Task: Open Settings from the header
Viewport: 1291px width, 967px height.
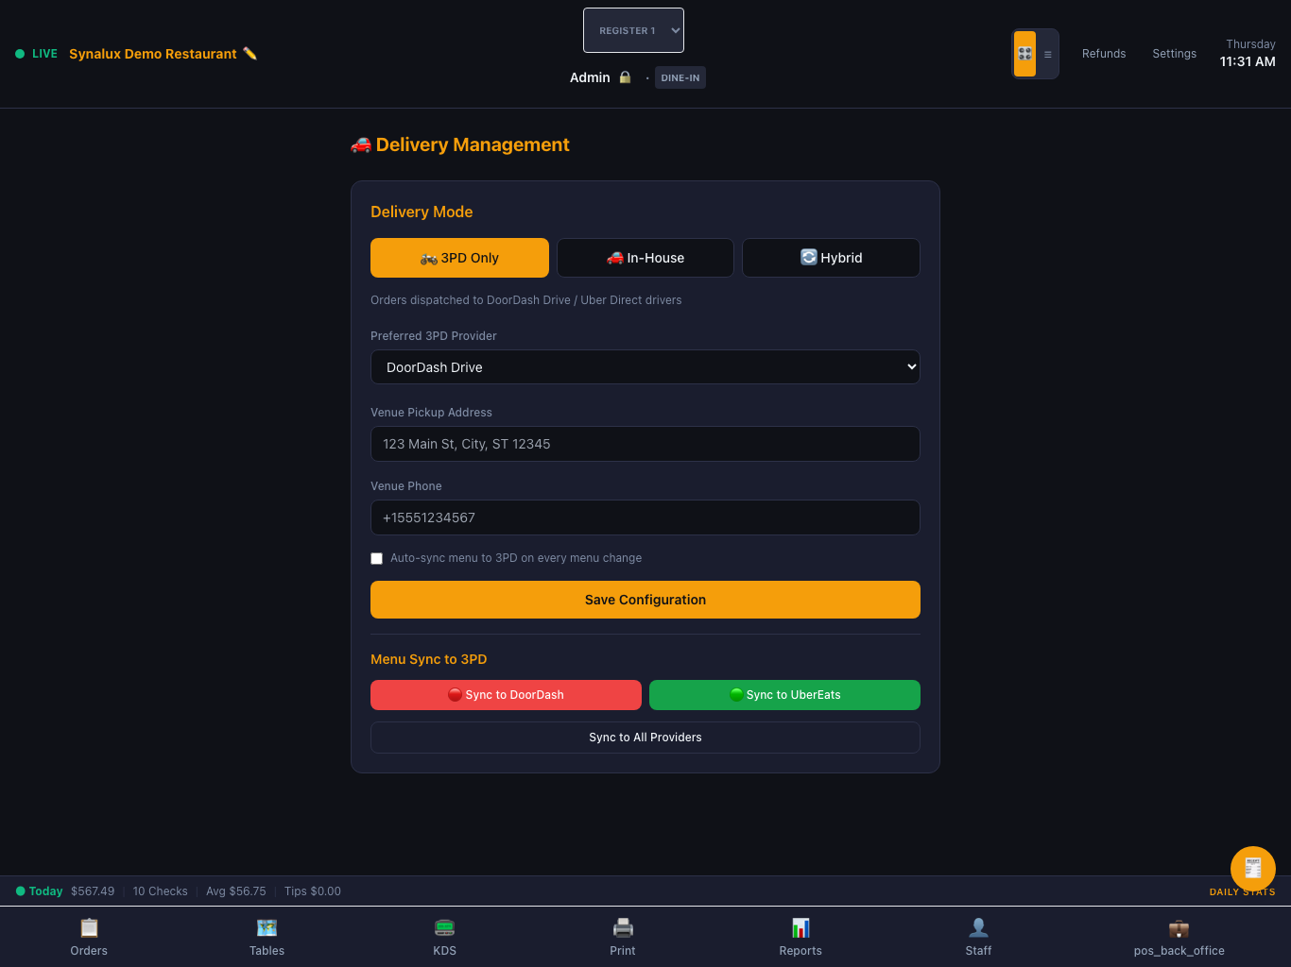Action: click(x=1174, y=54)
